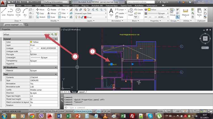The image size is (213, 119).
Task: Expand the Modify panel flyout
Action: [x=55, y=21]
